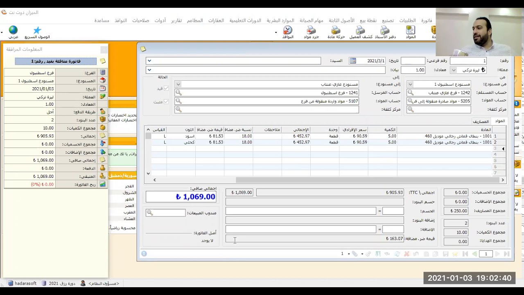This screenshot has width=524, height=295.
Task: Open the الموارد البشرية menu
Action: pos(280,20)
